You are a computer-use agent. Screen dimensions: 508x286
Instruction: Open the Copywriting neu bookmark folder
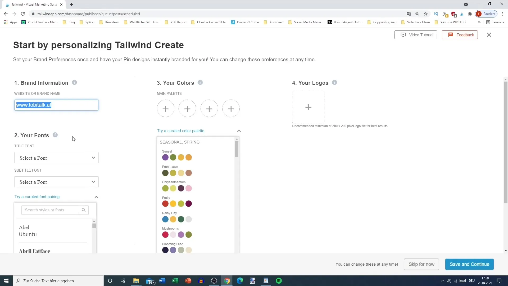tap(382, 22)
